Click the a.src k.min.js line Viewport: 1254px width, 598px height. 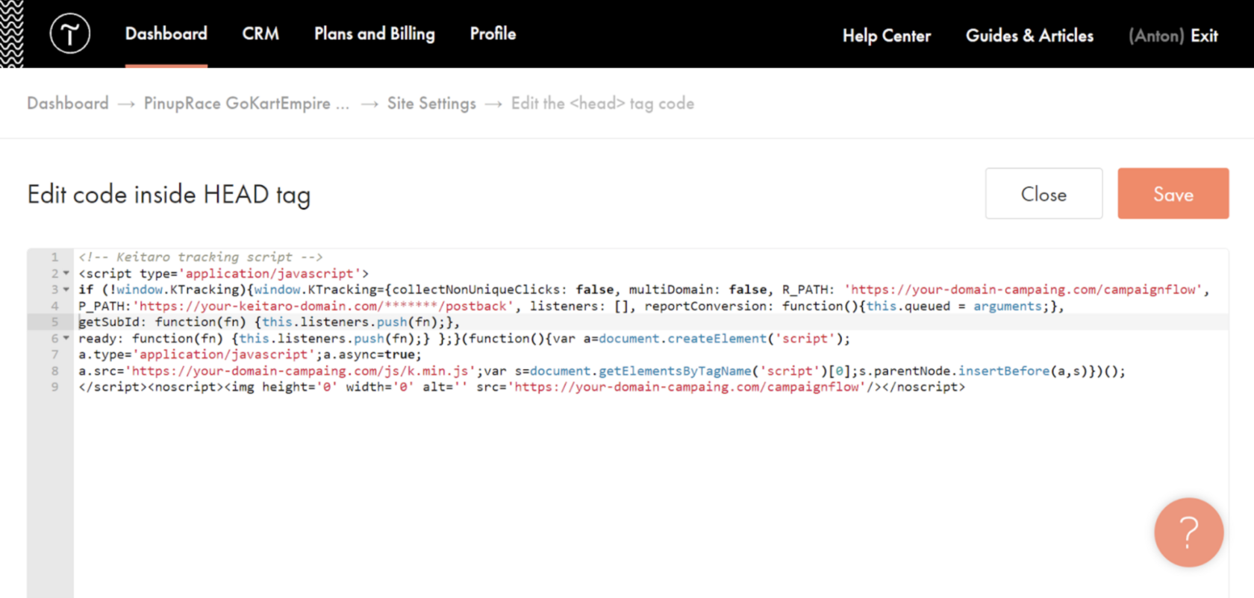point(602,371)
